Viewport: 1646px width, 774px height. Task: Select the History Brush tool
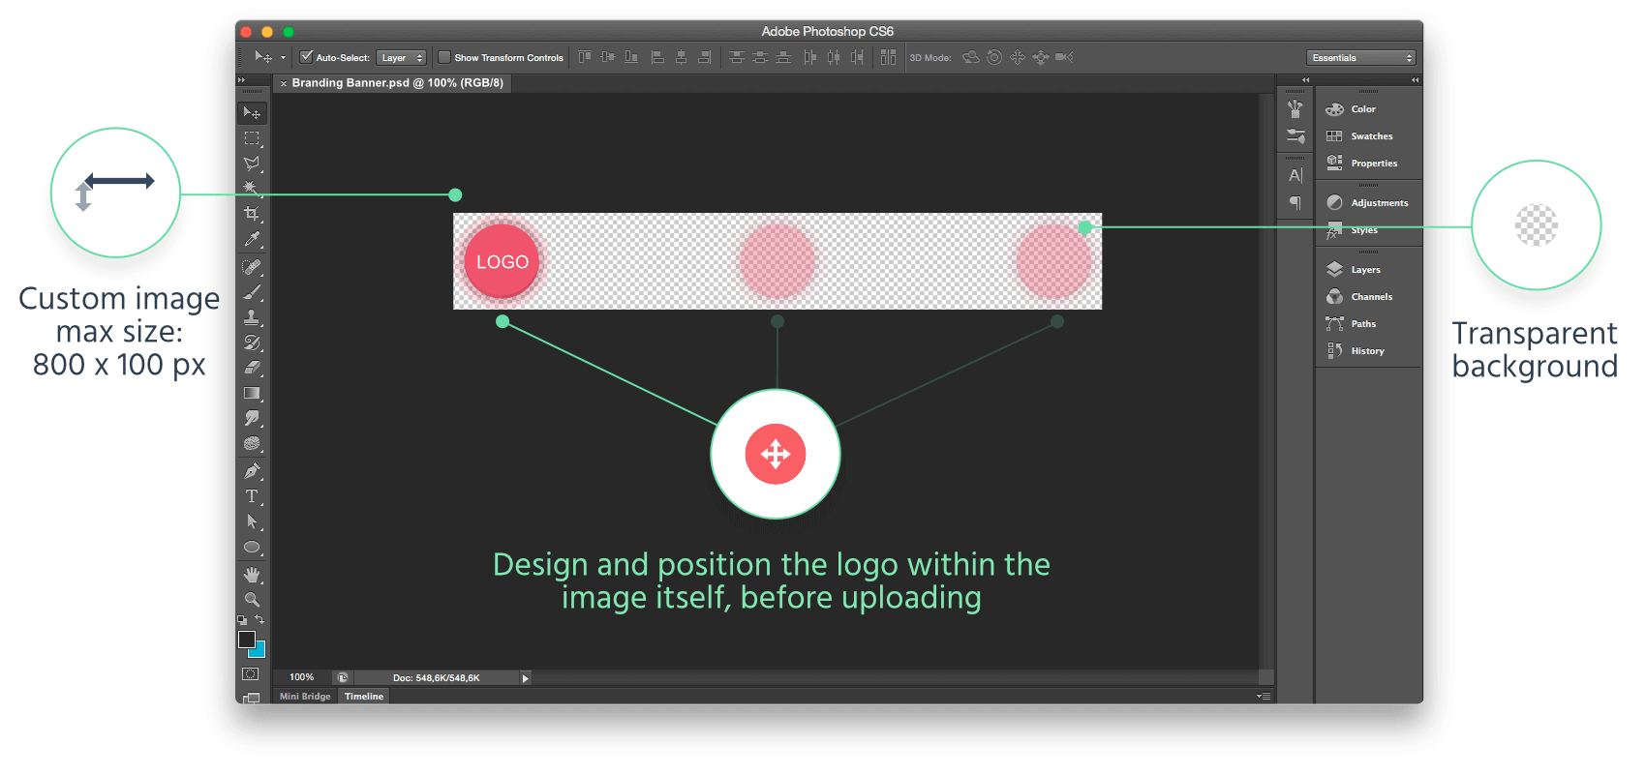pos(252,342)
